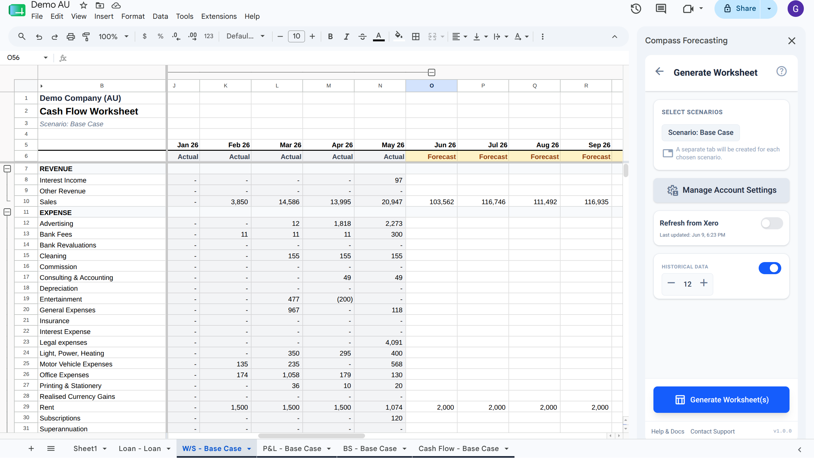Open Help & Docs link
The image size is (814, 458).
pos(668,432)
